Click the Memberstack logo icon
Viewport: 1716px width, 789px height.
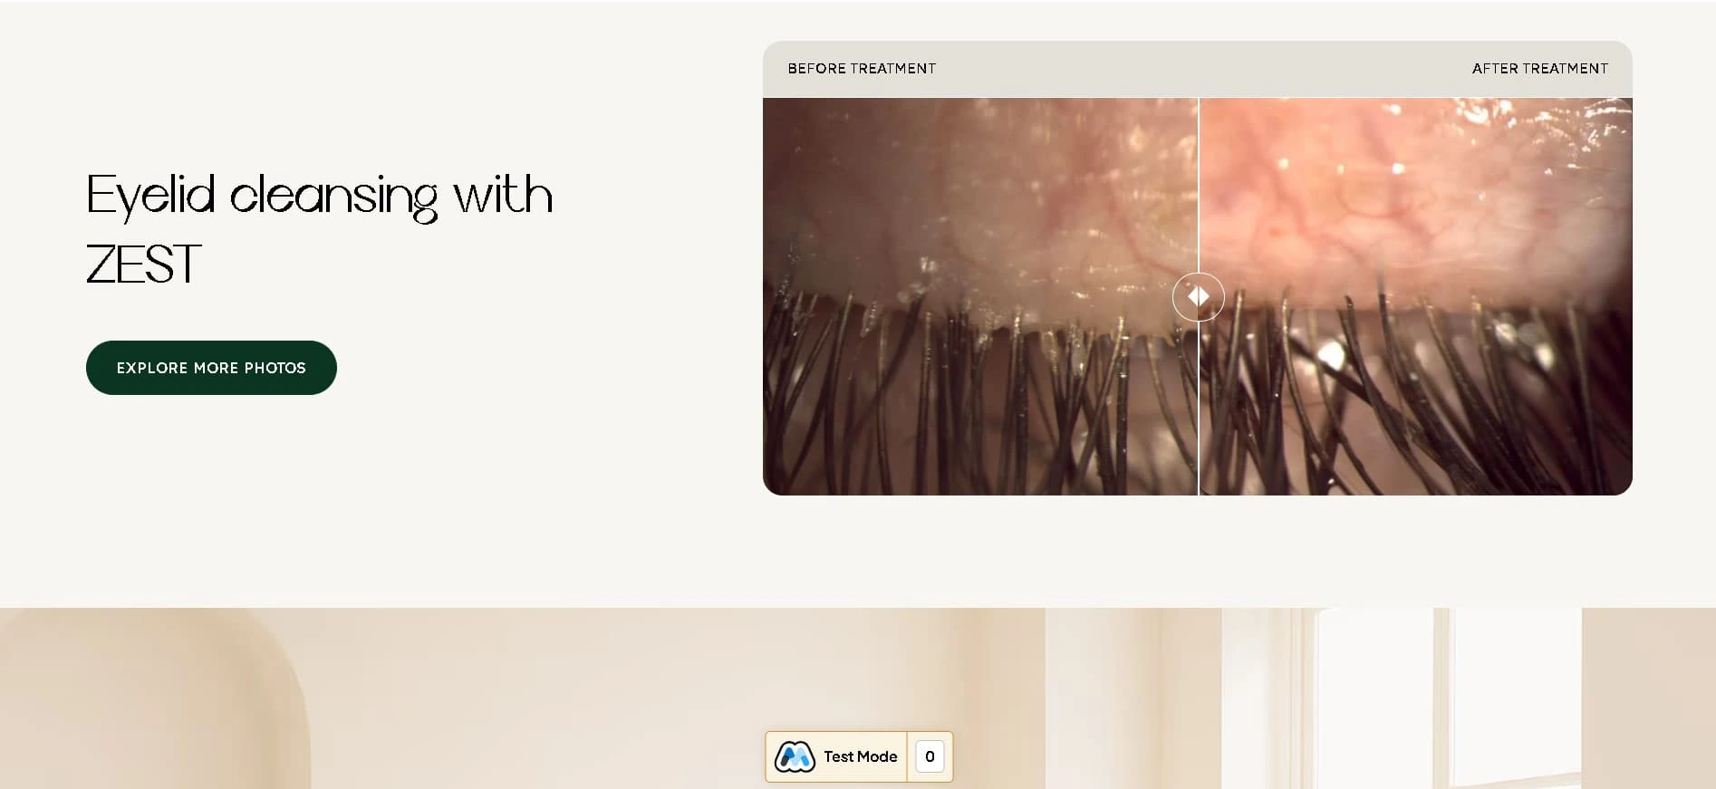click(795, 756)
